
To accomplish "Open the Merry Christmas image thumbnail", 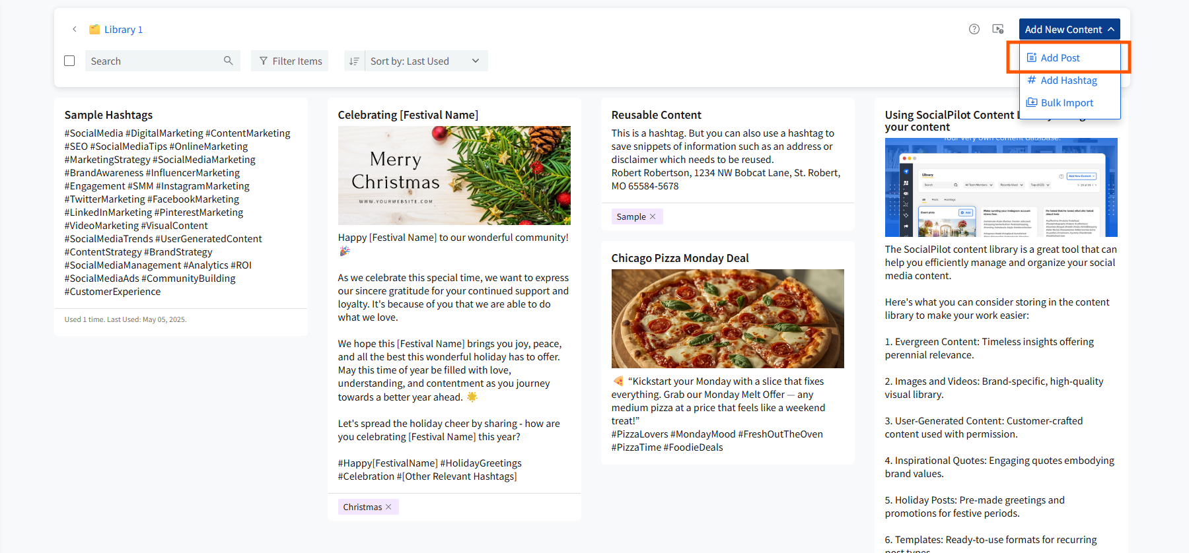I will coord(454,176).
